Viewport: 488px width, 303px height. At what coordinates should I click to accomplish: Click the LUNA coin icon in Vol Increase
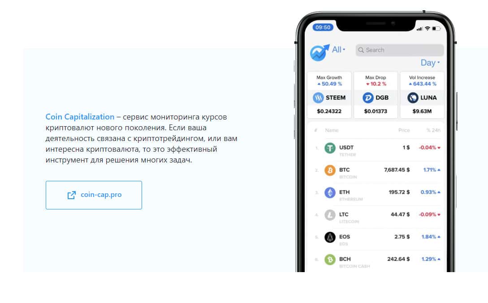[413, 98]
